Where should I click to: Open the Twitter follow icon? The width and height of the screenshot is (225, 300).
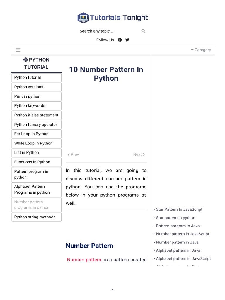click(127, 40)
